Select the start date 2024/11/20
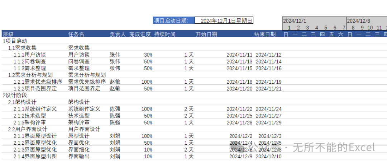 (239, 89)
